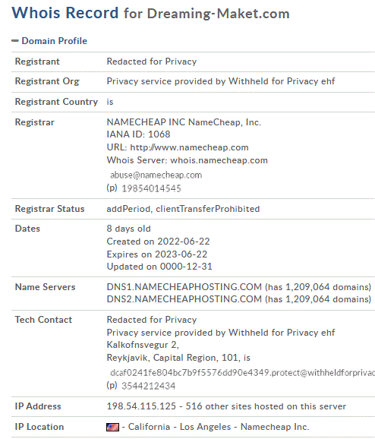Viewport: 375px width, 439px height.
Task: Click the IP Location label
Action: coord(39,427)
